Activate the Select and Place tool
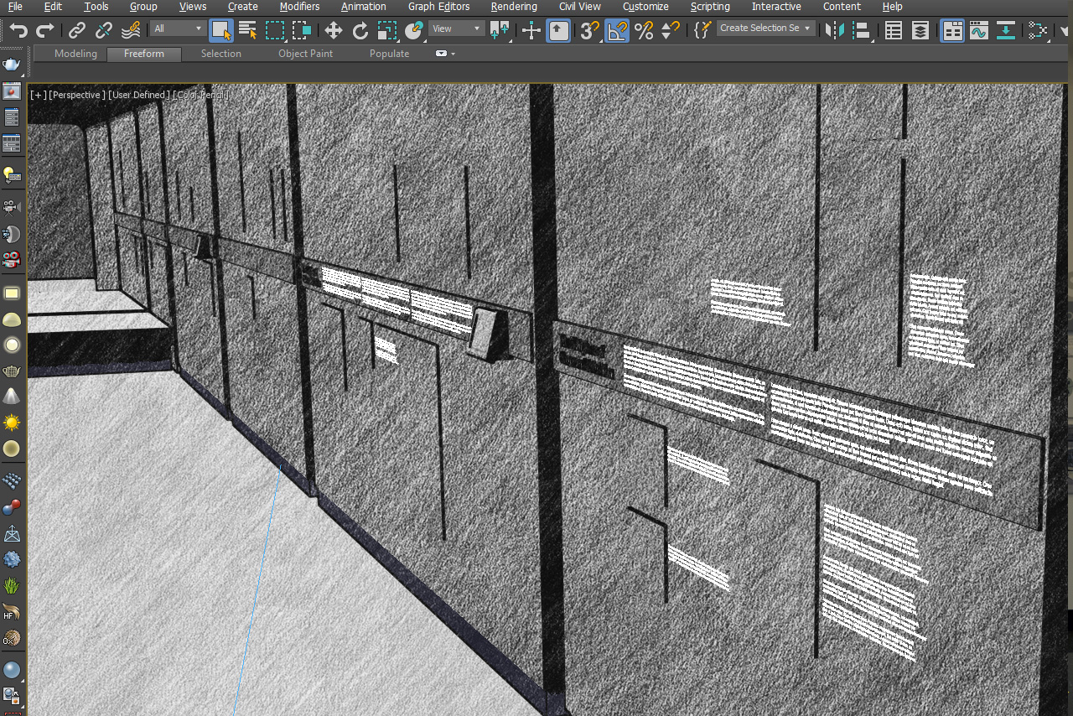 coord(414,31)
